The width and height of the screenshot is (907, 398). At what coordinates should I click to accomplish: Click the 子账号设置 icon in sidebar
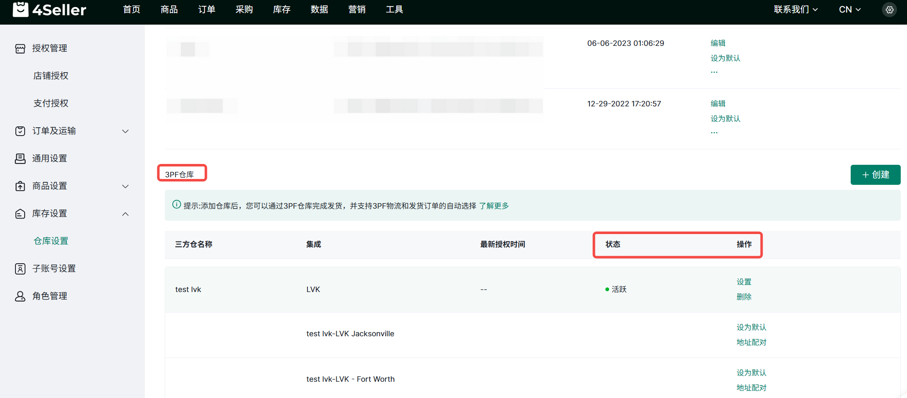[20, 269]
